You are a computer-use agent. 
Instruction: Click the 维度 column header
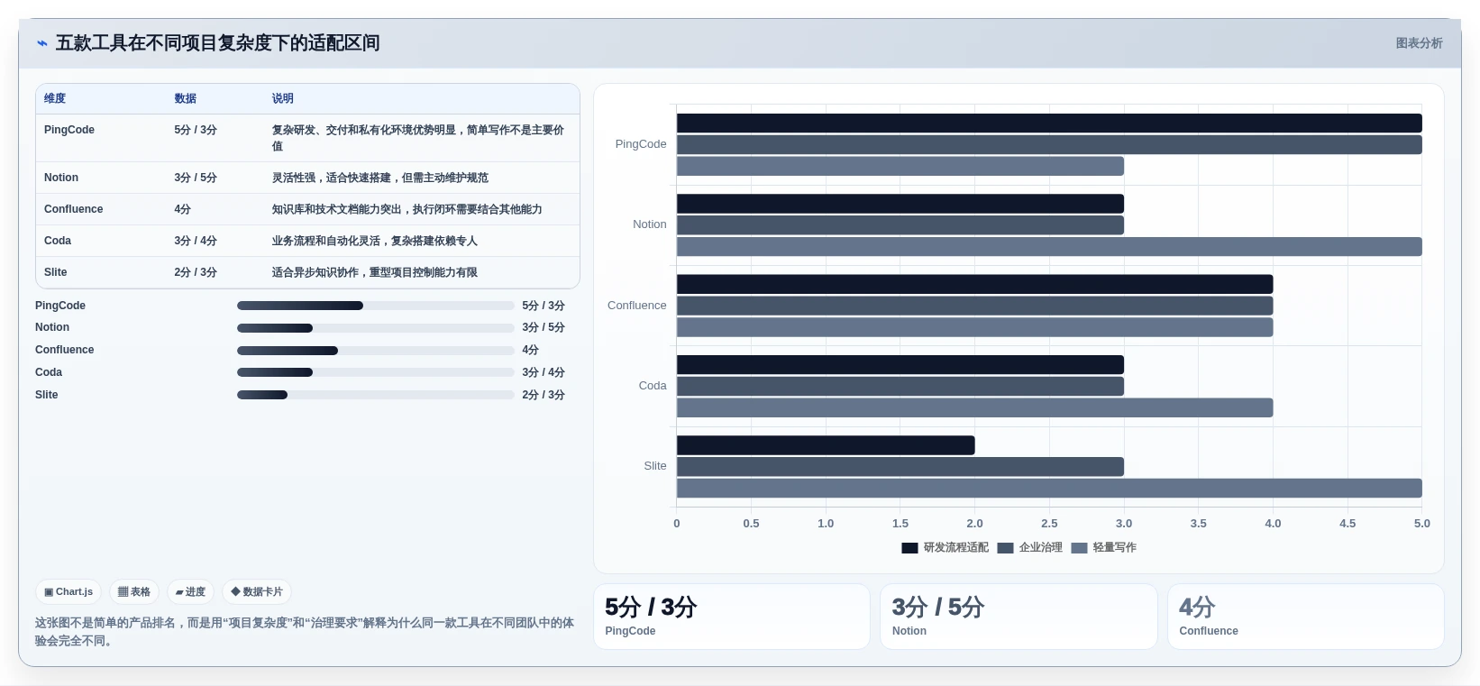coord(55,98)
